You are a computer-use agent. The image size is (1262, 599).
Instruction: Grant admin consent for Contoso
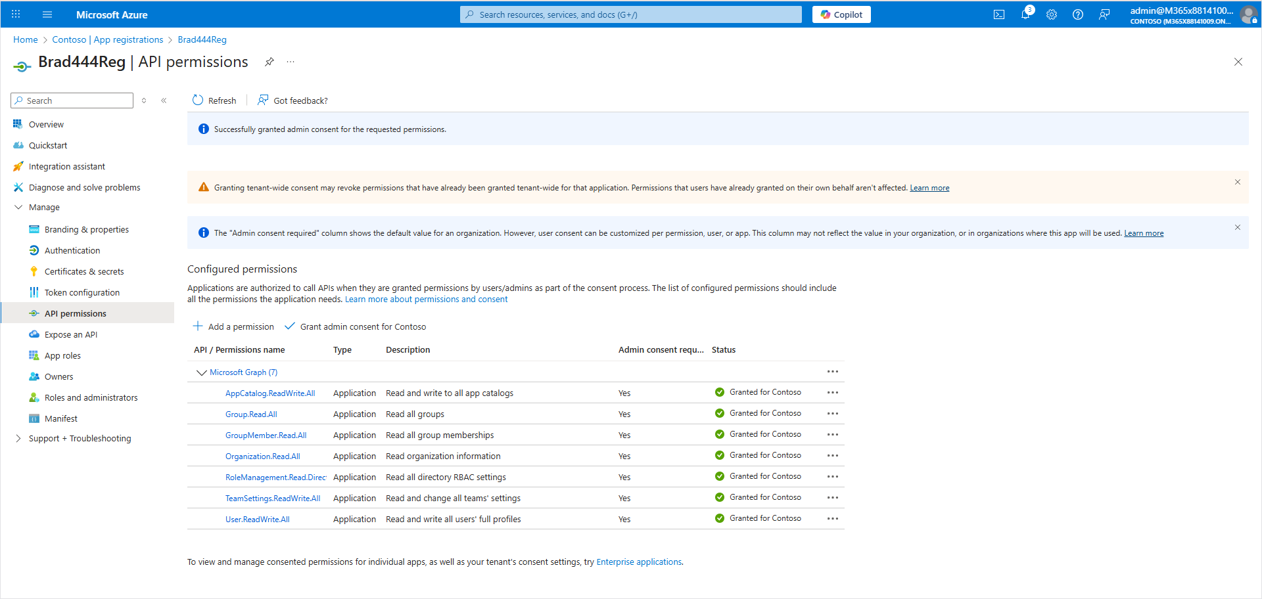point(356,326)
